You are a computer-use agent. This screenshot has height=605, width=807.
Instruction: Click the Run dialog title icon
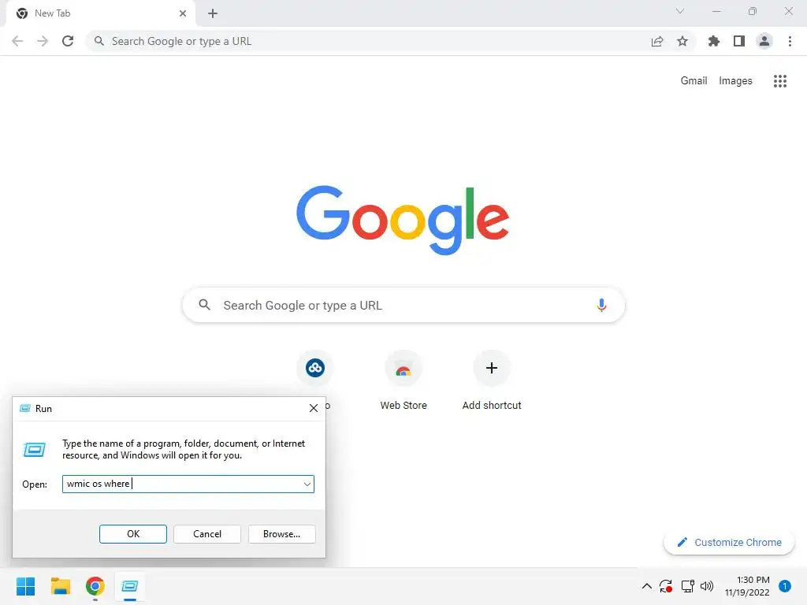pos(24,409)
